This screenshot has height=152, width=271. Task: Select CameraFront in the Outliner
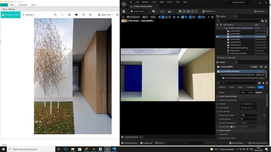235,45
